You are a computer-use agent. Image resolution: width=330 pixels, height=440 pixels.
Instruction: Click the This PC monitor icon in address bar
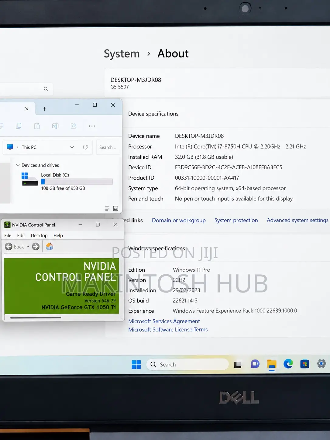(x=10, y=147)
